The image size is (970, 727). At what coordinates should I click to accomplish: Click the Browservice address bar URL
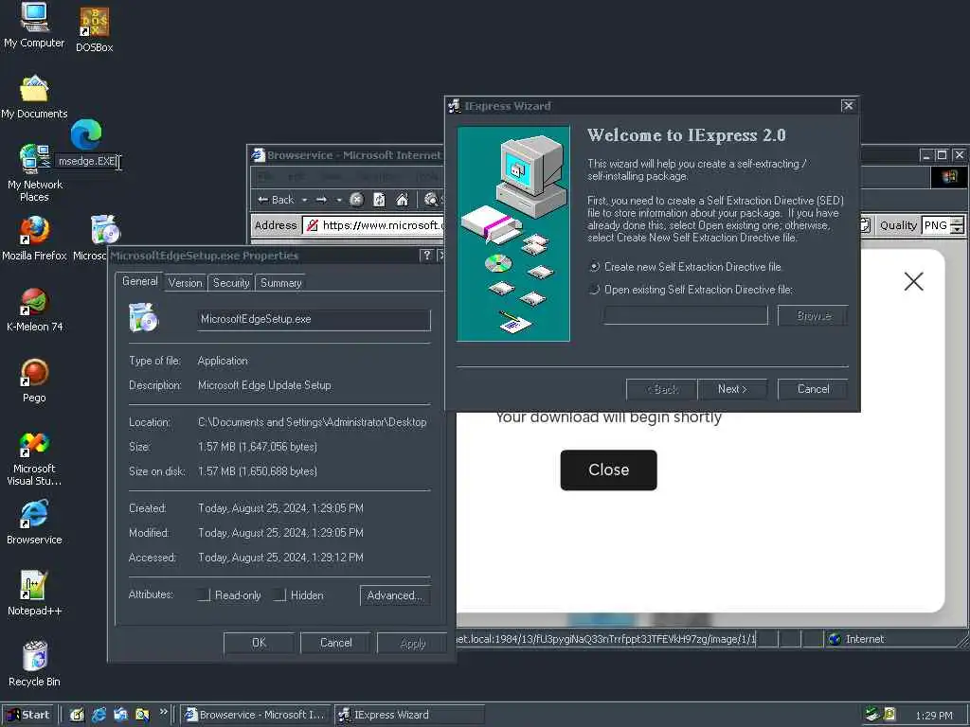(x=373, y=225)
